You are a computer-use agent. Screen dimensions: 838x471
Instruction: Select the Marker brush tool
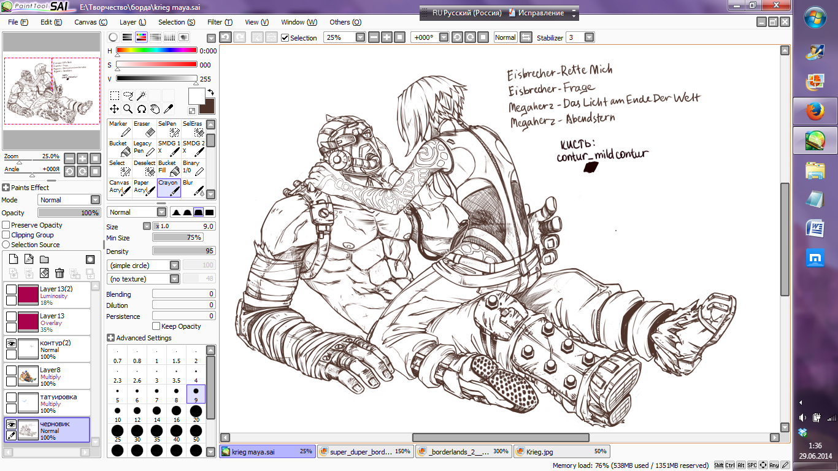click(x=120, y=128)
